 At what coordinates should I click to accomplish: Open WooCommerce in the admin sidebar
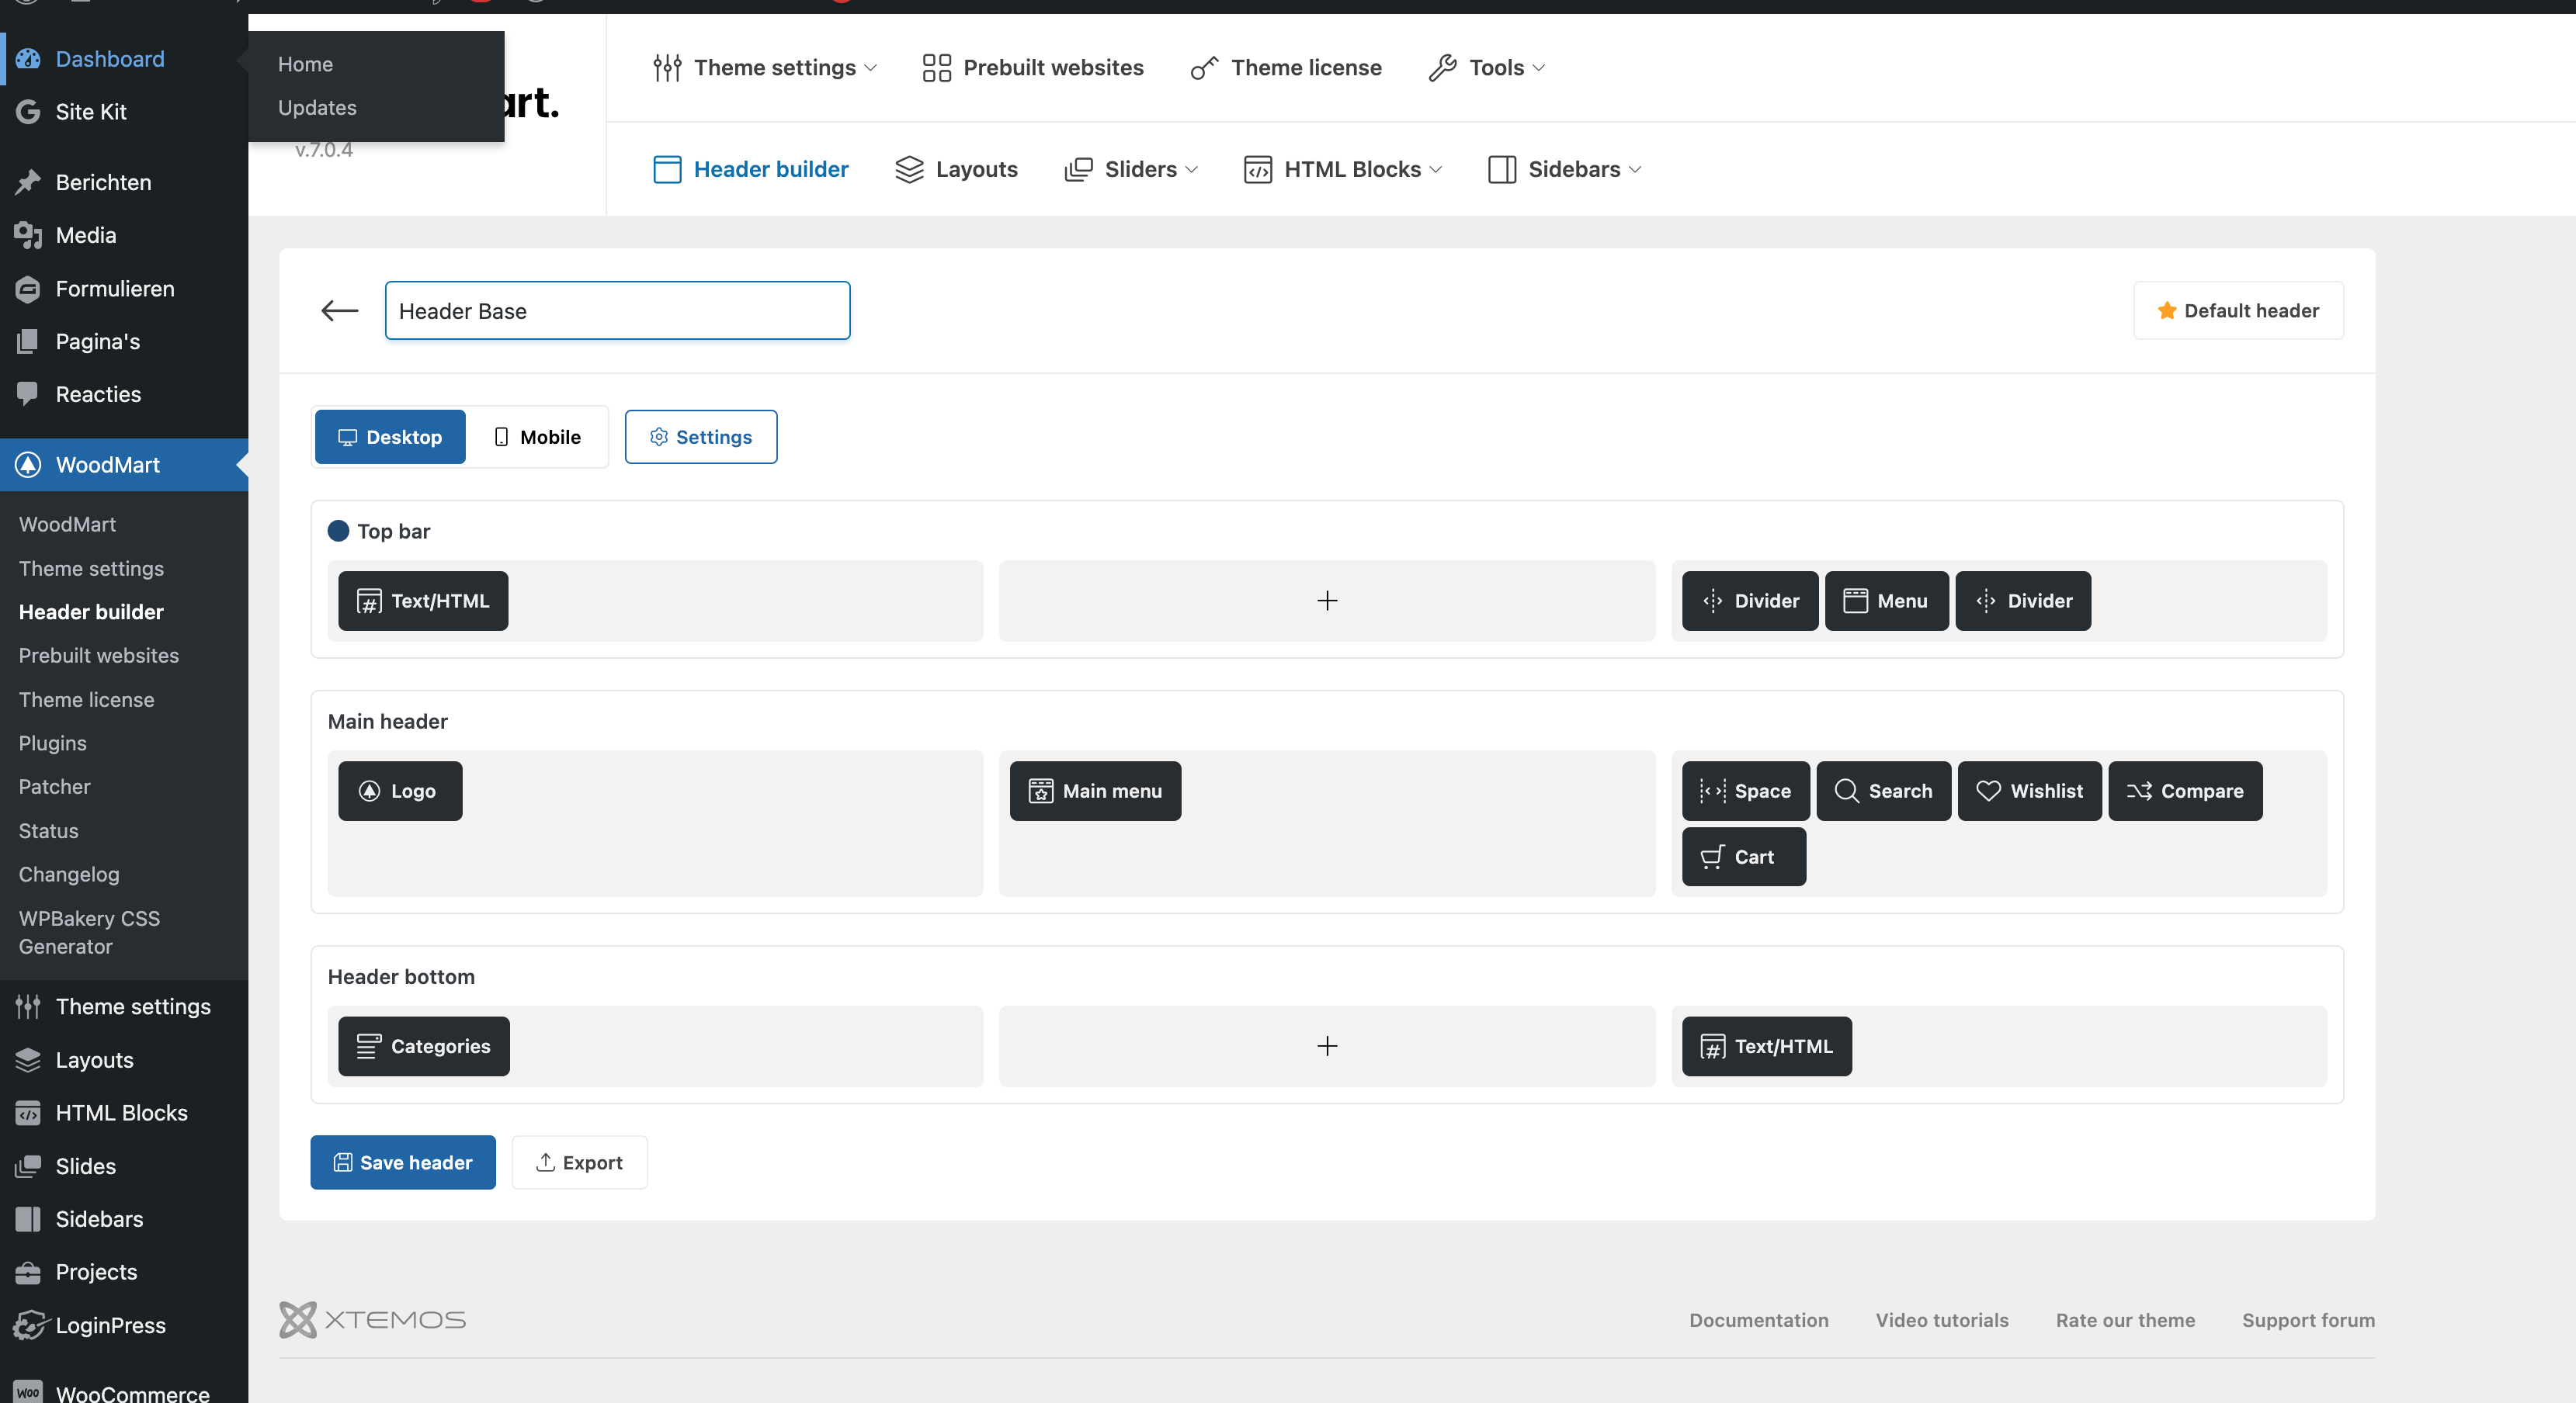132,1391
